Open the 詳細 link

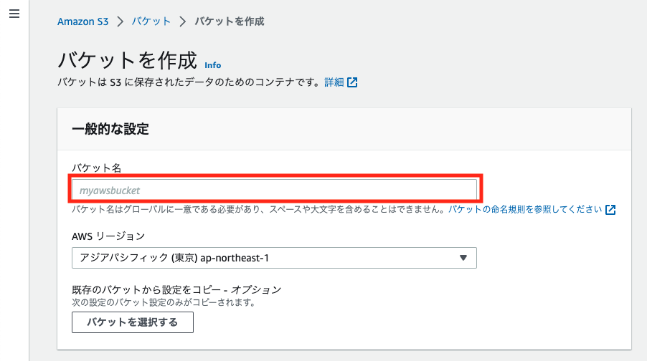tap(334, 82)
